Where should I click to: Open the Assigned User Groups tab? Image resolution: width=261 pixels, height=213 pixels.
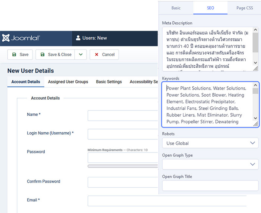68,82
